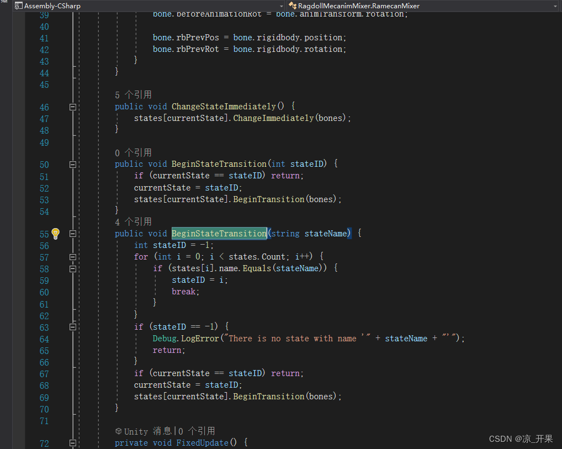The image size is (562, 449).
Task: Click 'stateID = i;' on line 59
Action: 200,280
